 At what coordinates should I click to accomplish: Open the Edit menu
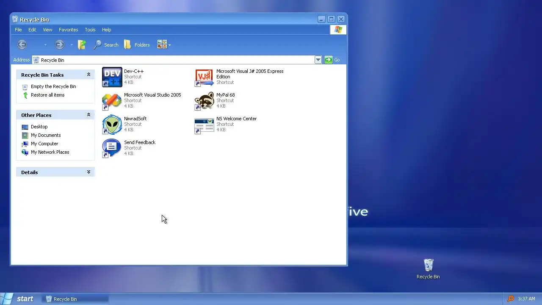(32, 30)
